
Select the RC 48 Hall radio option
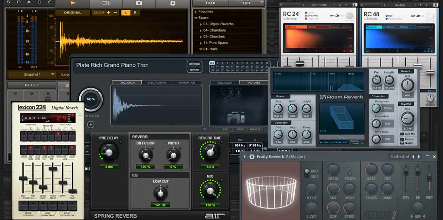pyautogui.click(x=386, y=16)
